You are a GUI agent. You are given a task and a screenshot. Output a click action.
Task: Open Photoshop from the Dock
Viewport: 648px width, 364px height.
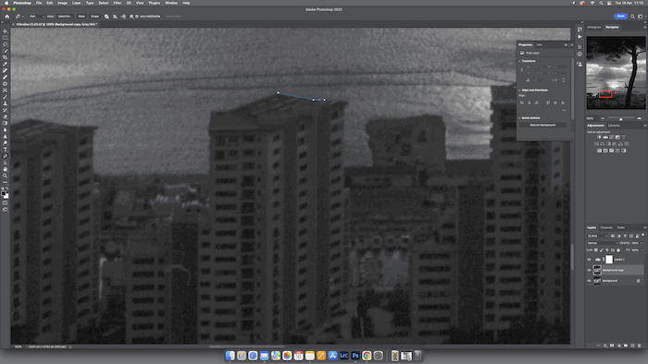(x=355, y=356)
